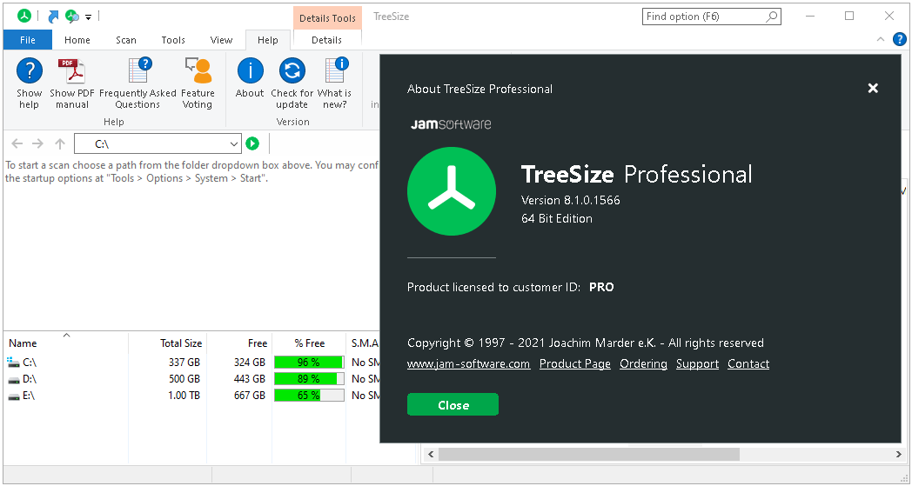The image size is (912, 486).
Task: Click the horizontal scrollbar thumb
Action: 588,454
